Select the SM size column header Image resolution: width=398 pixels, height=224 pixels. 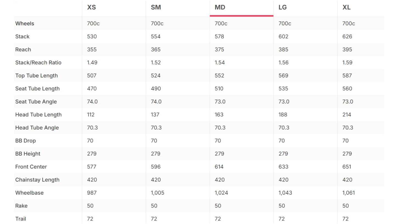click(156, 7)
